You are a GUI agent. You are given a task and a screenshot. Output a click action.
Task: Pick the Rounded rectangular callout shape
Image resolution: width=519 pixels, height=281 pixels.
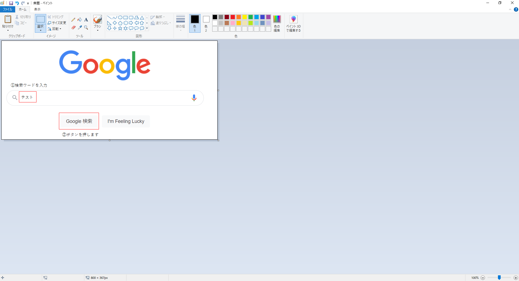coord(131,28)
